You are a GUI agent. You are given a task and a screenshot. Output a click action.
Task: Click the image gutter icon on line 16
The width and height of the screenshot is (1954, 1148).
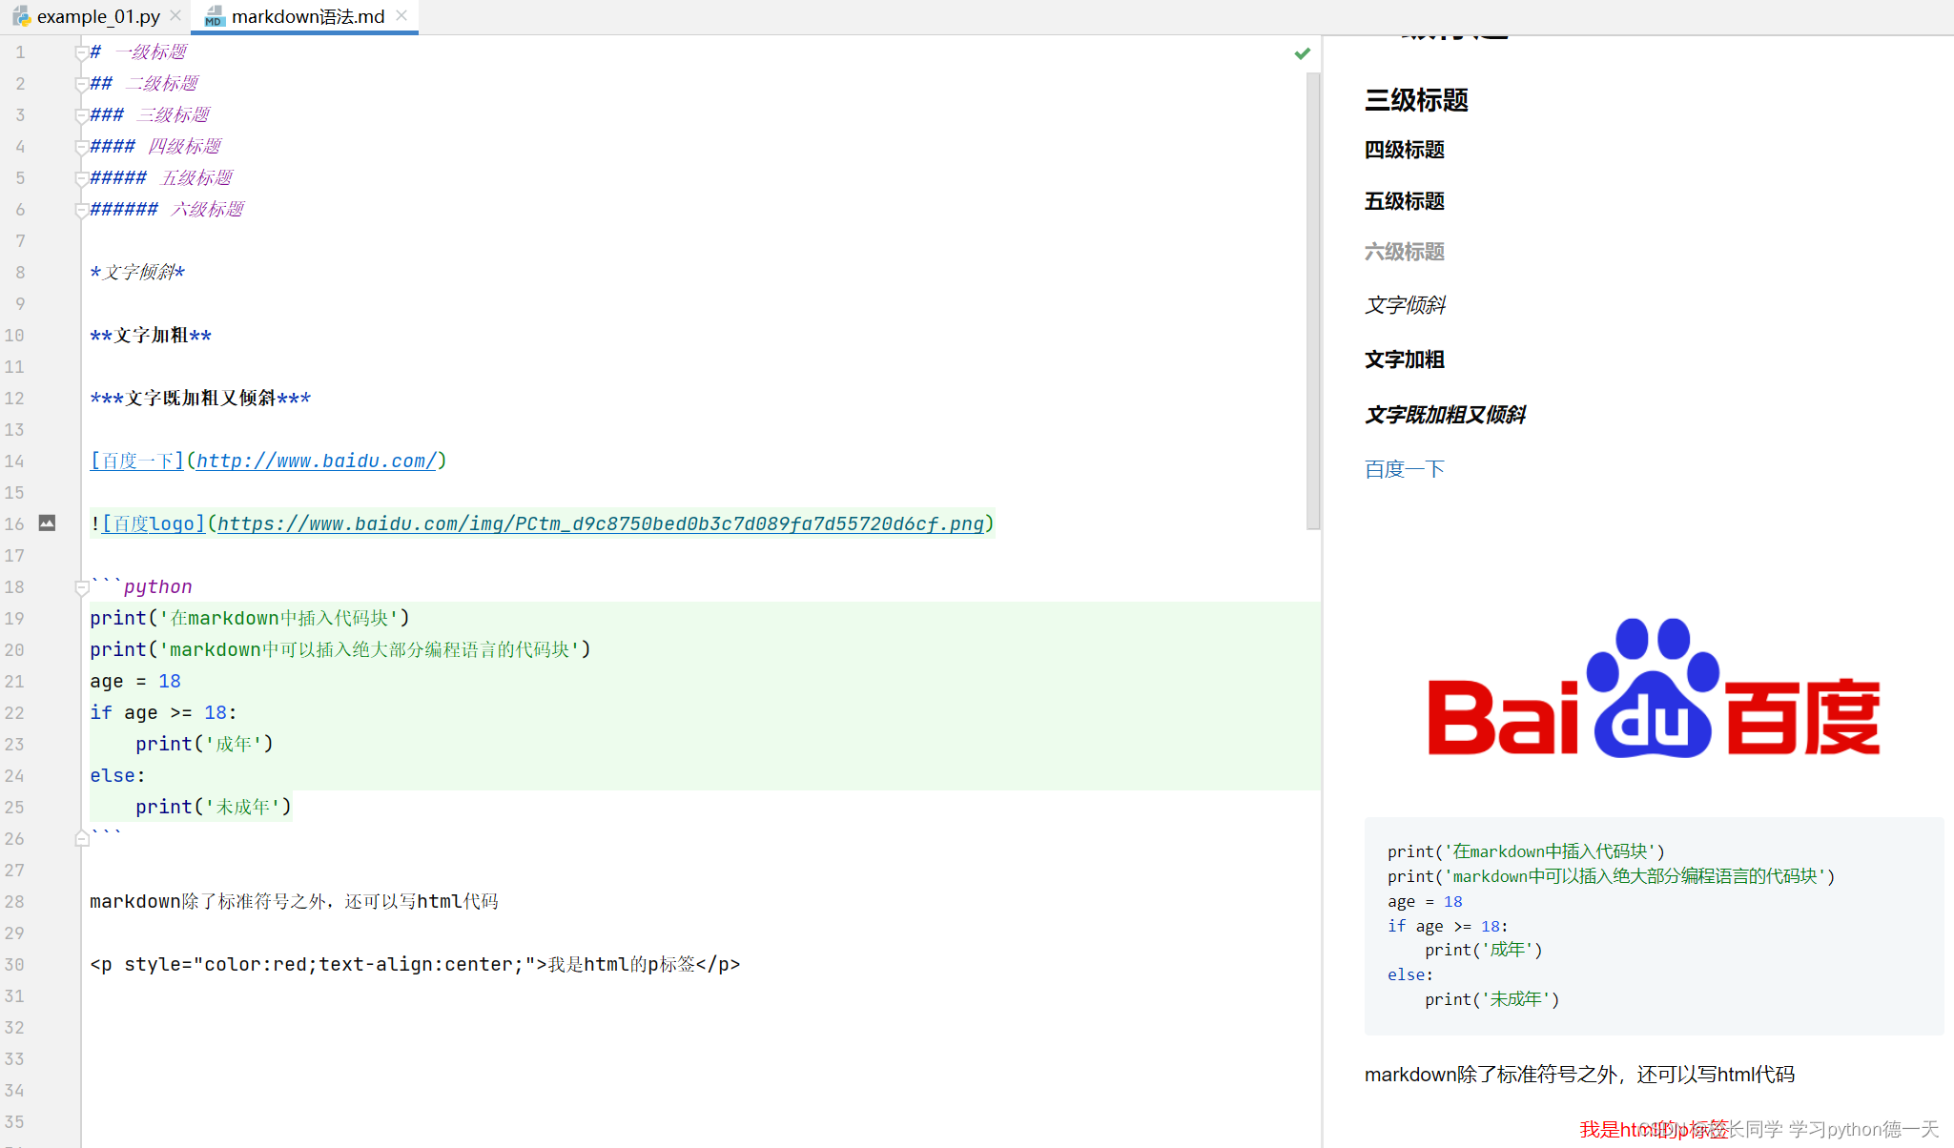[x=47, y=523]
